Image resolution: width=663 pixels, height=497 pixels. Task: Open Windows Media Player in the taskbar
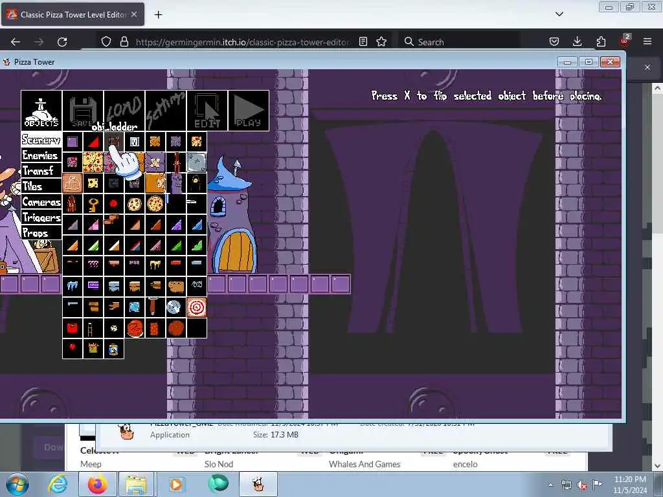[176, 484]
